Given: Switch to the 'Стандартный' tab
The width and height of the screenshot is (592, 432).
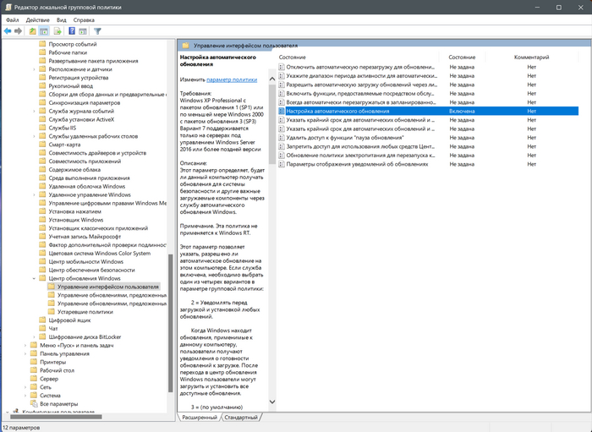Looking at the screenshot, I should 240,418.
